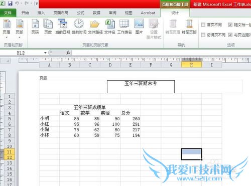Image resolution: width=251 pixels, height=186 pixels.
Task: Toggle Different Odd & Even Pages (奇偶页不同) checkbox
Action: click(x=203, y=35)
